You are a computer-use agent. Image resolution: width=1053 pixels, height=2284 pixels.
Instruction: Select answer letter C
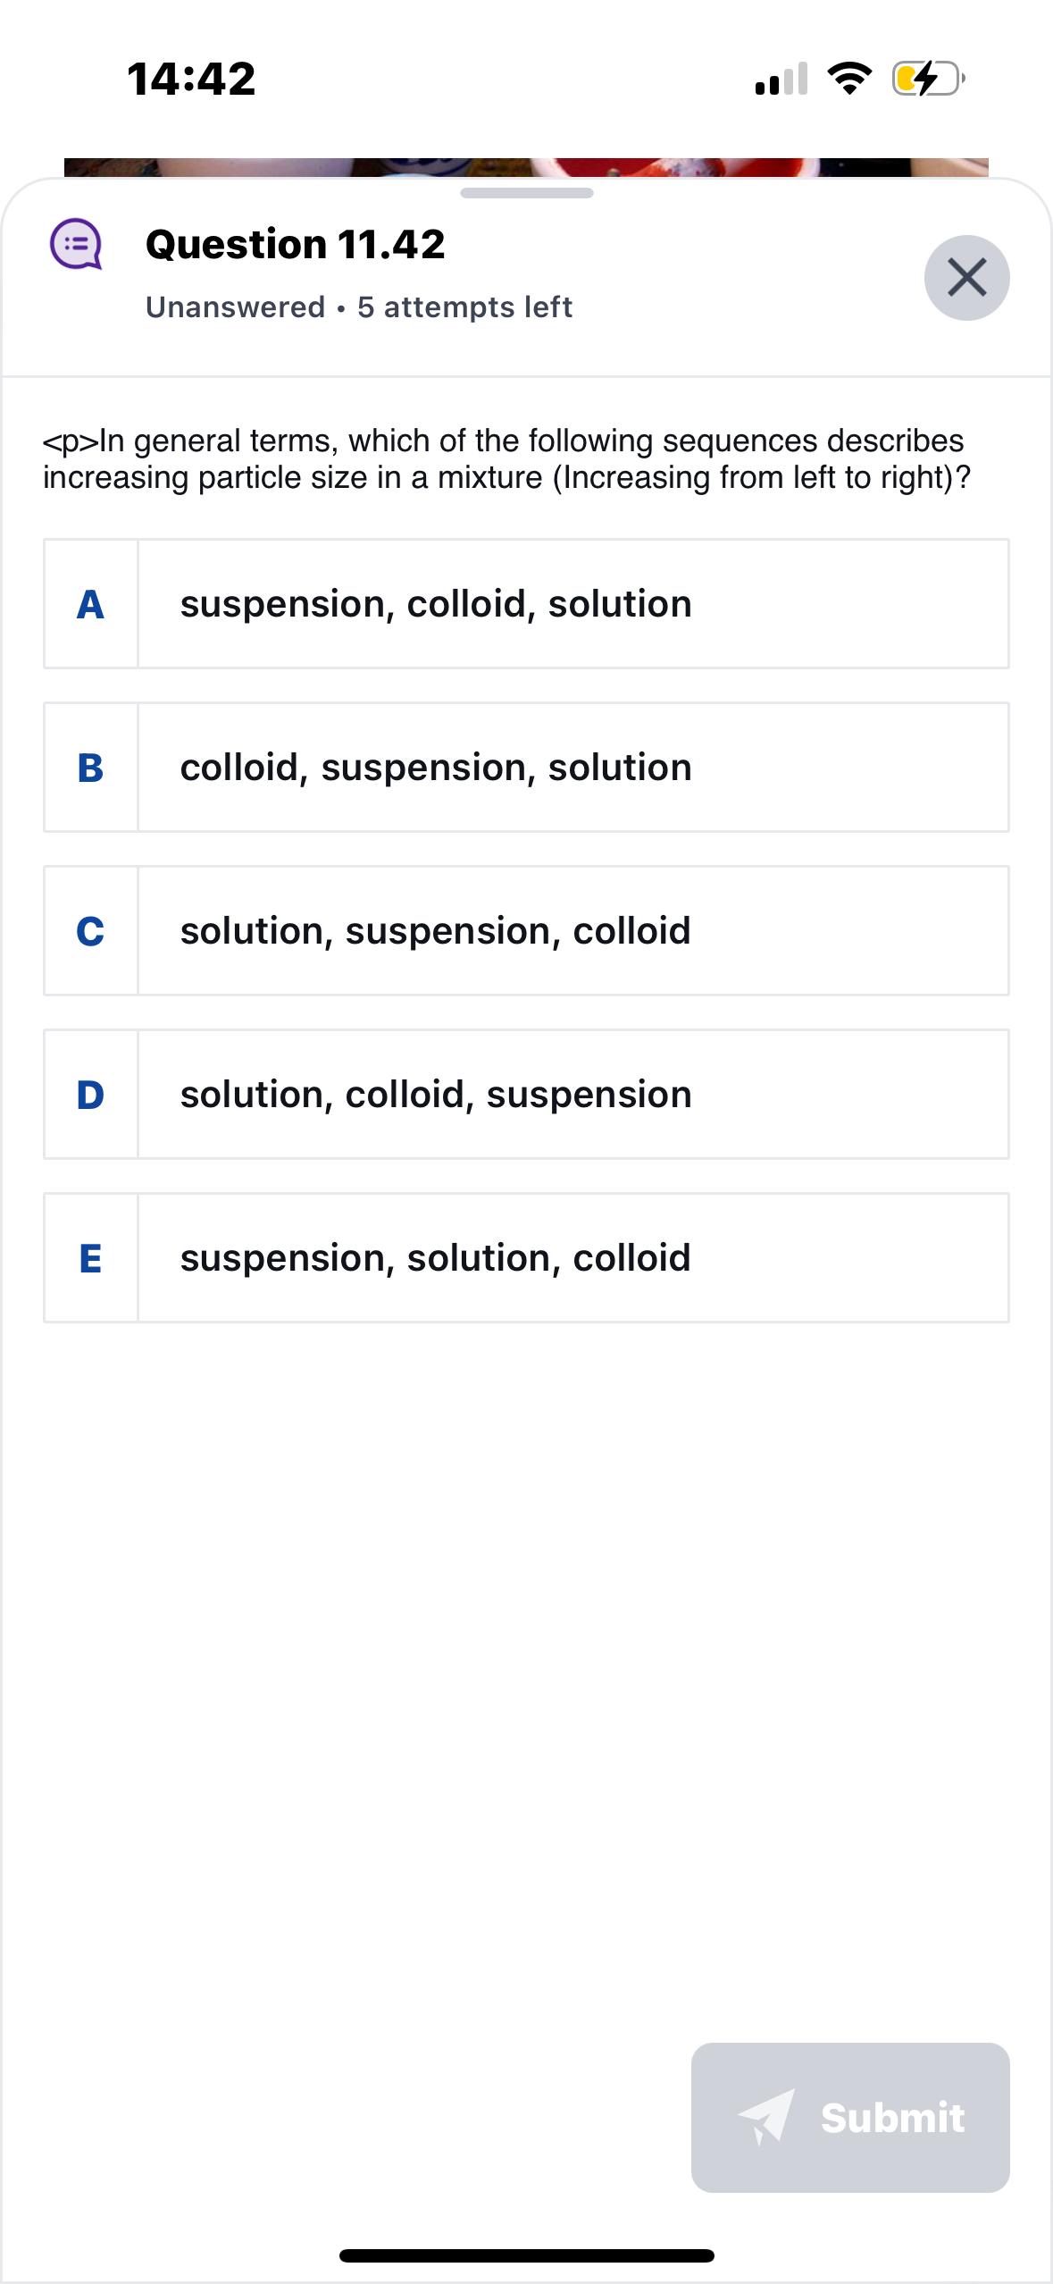coord(90,931)
